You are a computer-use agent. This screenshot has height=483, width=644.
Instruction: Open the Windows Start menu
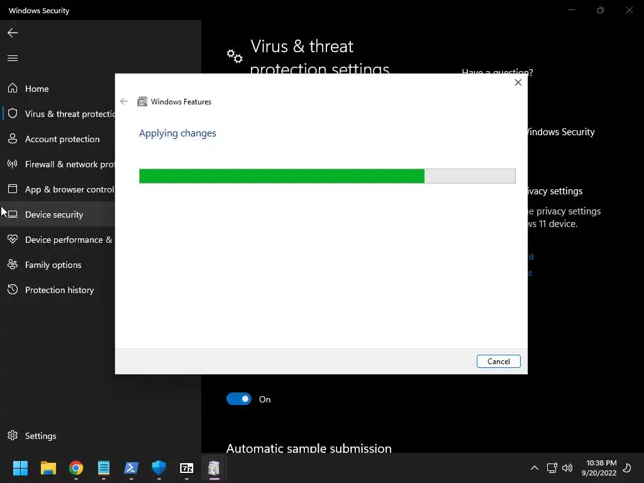tap(20, 468)
